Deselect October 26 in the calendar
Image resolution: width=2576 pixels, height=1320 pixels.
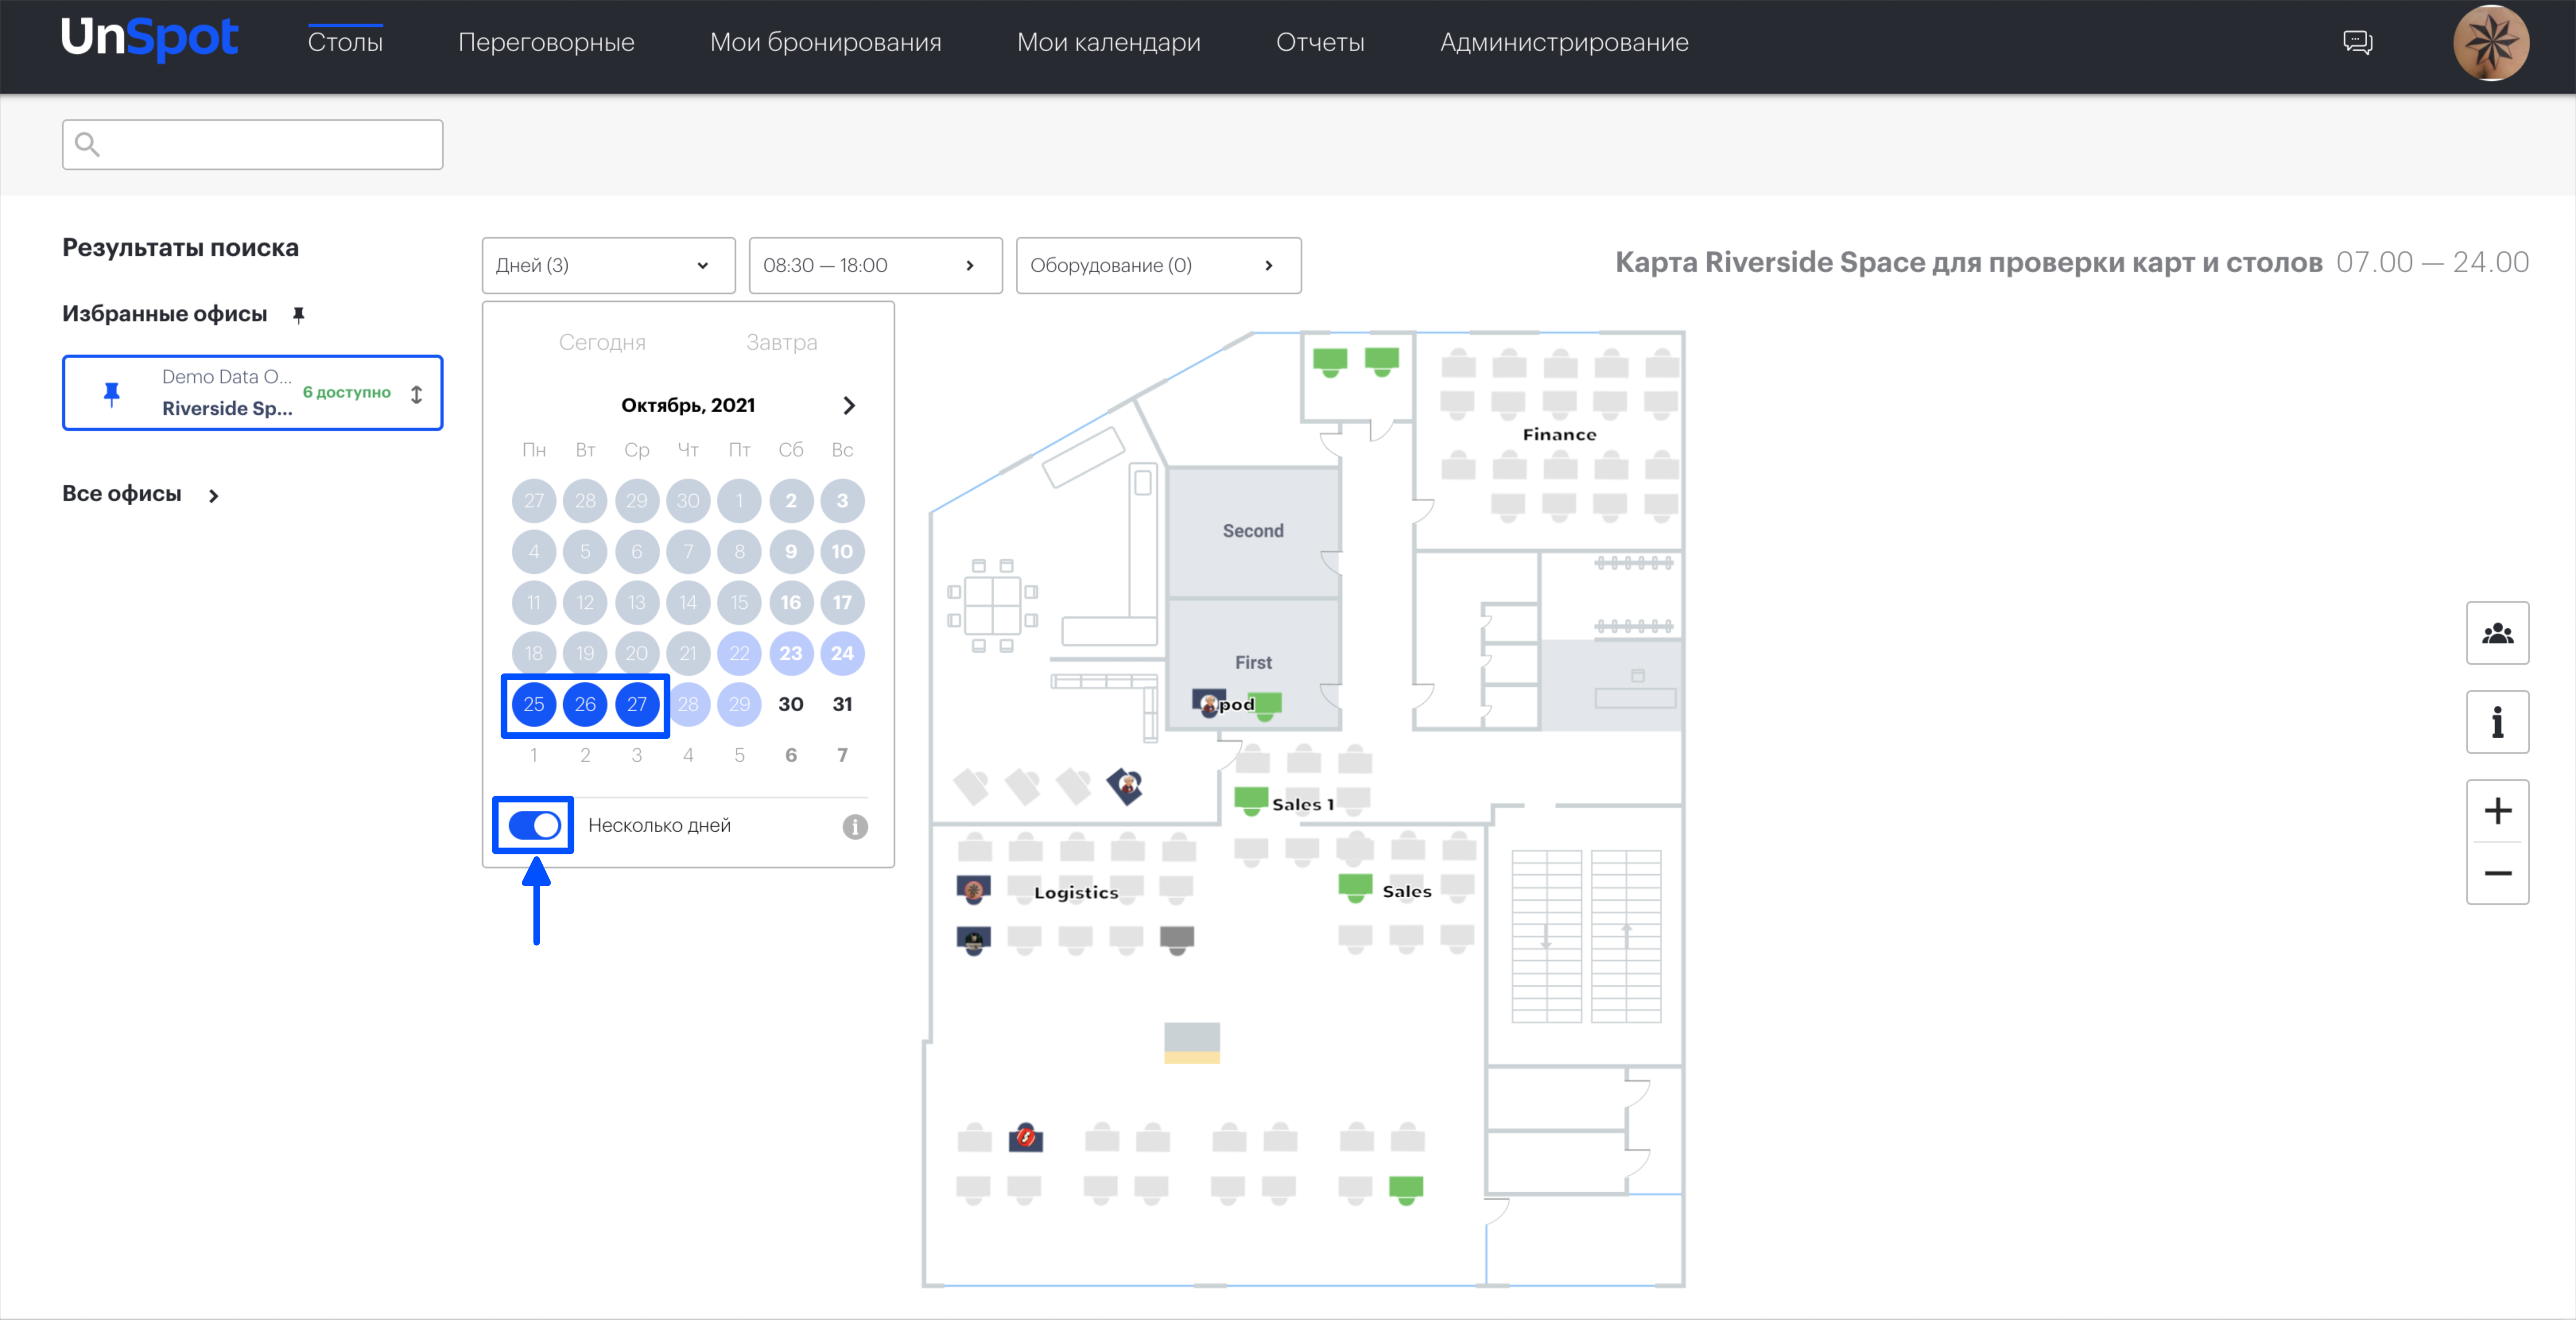(585, 705)
